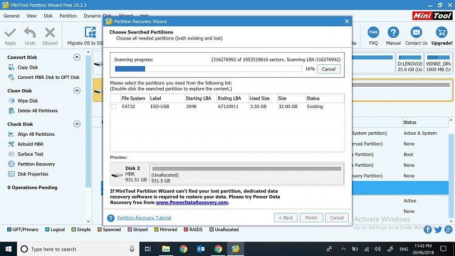455x256 pixels.
Task: Collapse the Check Disk section
Action: pos(77,124)
